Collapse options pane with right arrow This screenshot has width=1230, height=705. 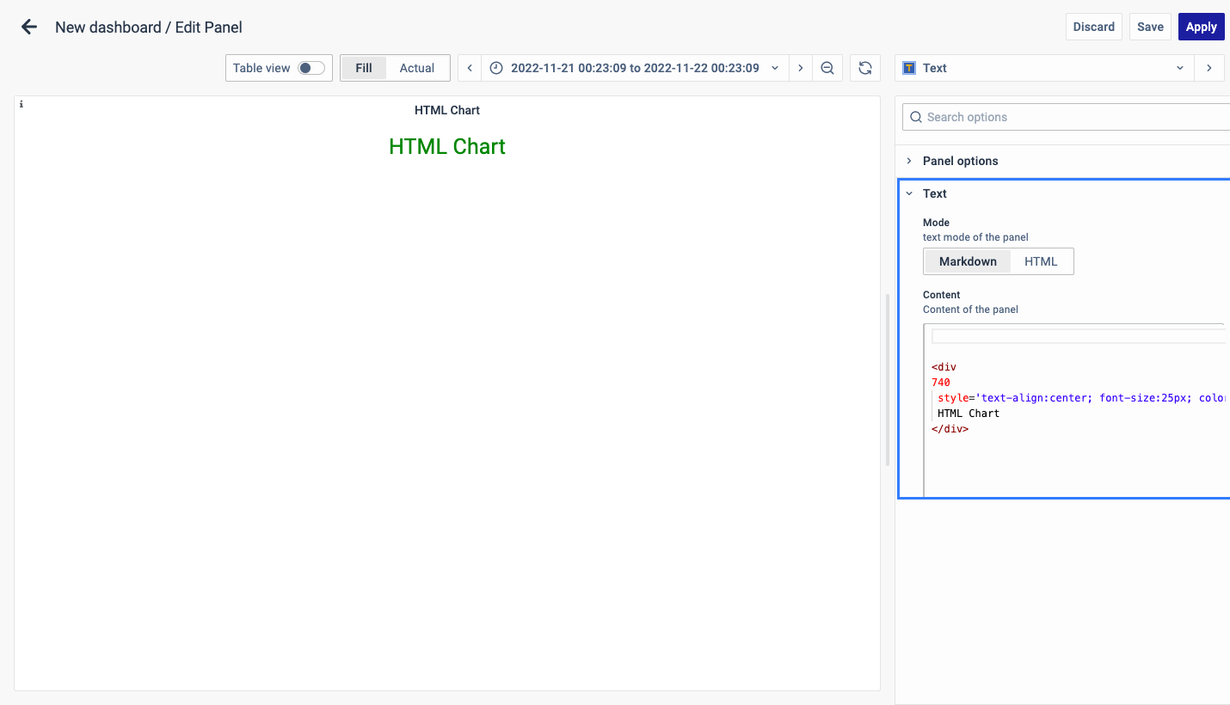[x=1209, y=68]
